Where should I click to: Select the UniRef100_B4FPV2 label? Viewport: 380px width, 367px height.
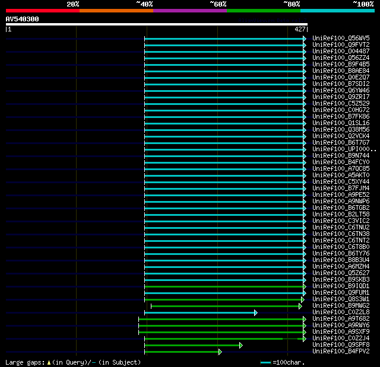pos(341,351)
